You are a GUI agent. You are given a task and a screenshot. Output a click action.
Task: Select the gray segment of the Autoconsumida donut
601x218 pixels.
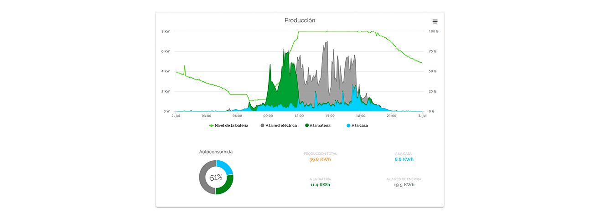click(203, 178)
